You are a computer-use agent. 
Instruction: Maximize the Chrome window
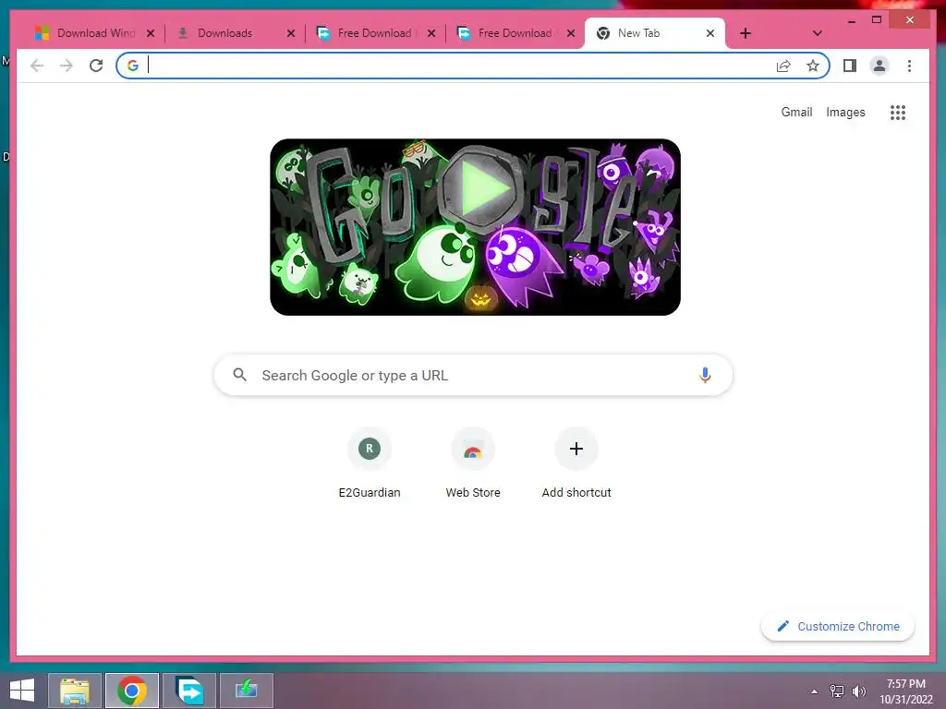[x=877, y=20]
